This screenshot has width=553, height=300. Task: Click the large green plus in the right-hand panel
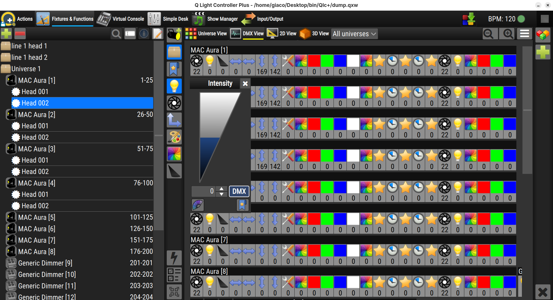[x=543, y=52]
